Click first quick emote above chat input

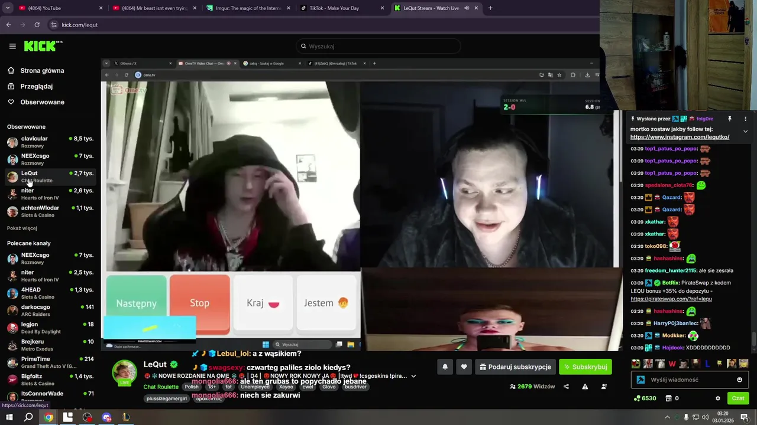pyautogui.click(x=636, y=364)
